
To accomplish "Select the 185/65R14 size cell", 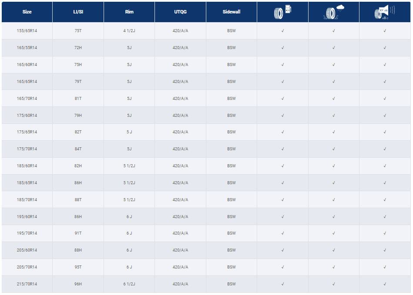I will (x=27, y=183).
